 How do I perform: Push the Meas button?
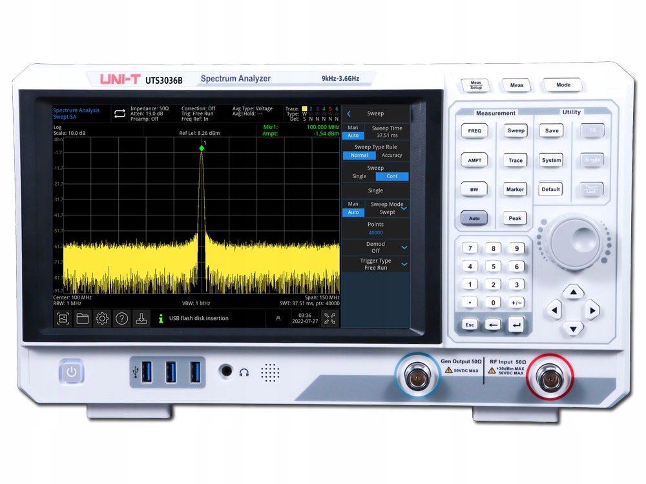(517, 85)
